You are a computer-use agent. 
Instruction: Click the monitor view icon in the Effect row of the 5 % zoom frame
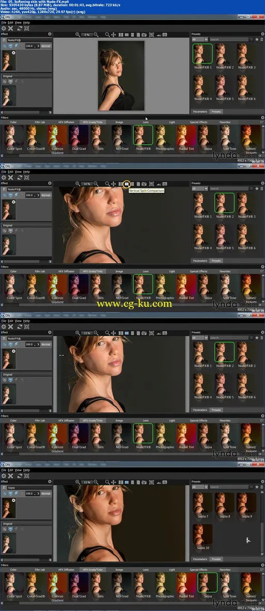coord(10,46)
